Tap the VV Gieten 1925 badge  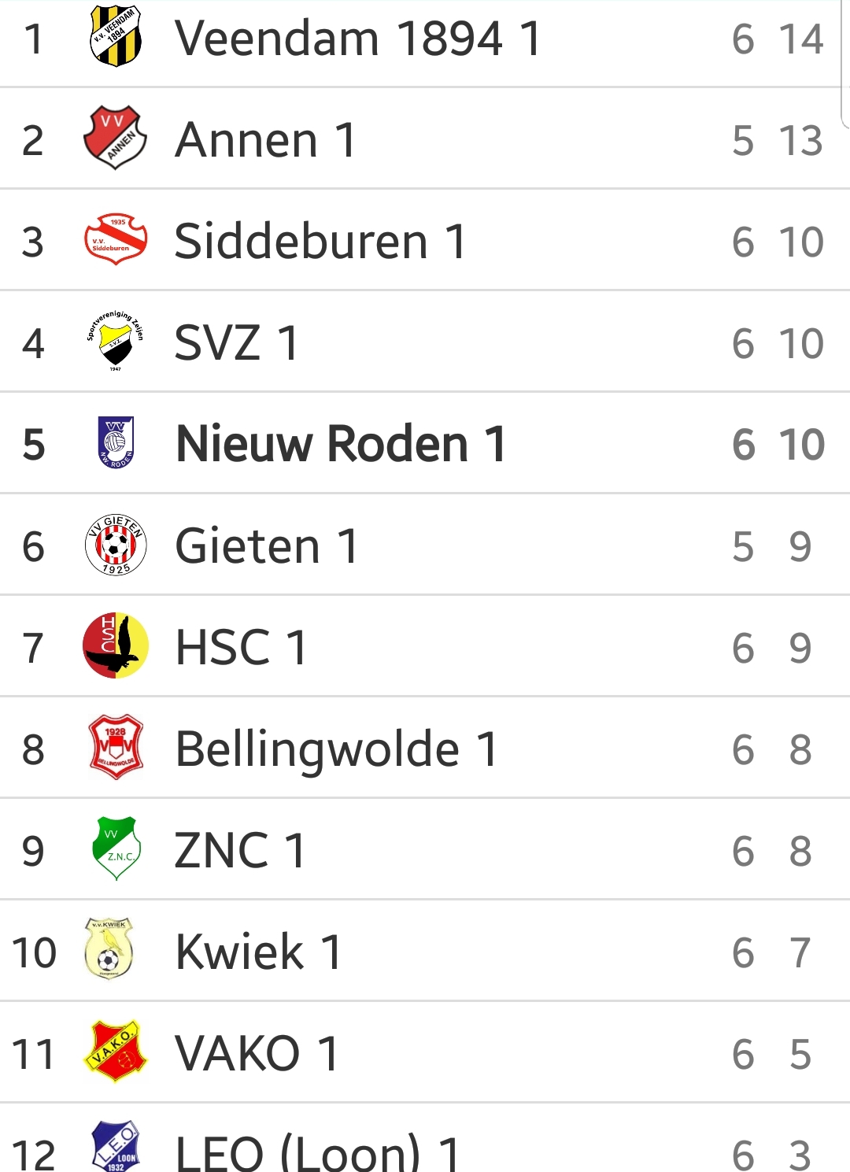tap(115, 544)
